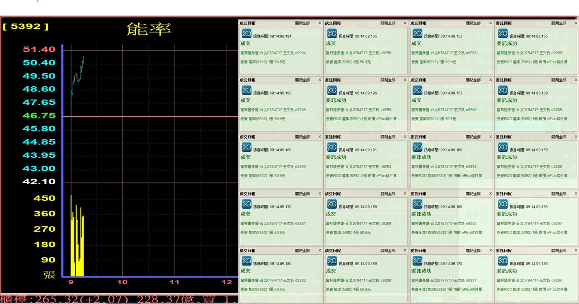
Task: Click 關閉全部 on the 委託成功 o9290 popup
Action: pyautogui.click(x=559, y=23)
